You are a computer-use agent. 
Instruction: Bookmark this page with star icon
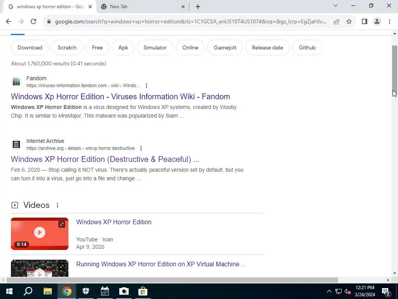349,21
